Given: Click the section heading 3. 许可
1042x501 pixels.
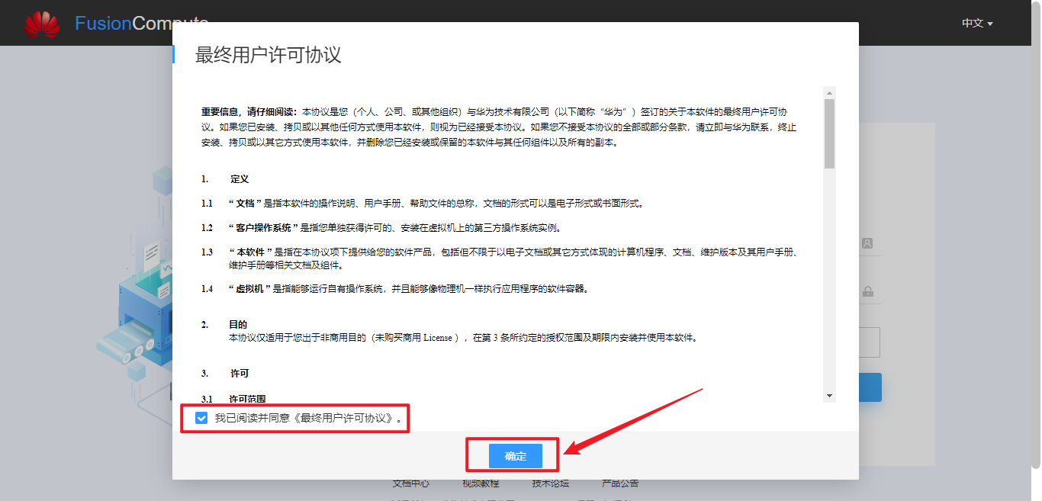Looking at the screenshot, I should click(x=225, y=374).
